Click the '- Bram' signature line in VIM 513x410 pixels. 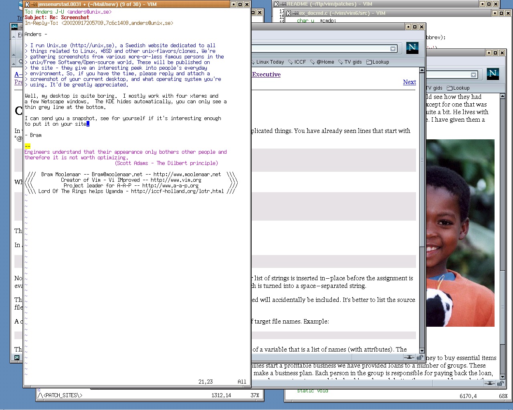click(33, 135)
